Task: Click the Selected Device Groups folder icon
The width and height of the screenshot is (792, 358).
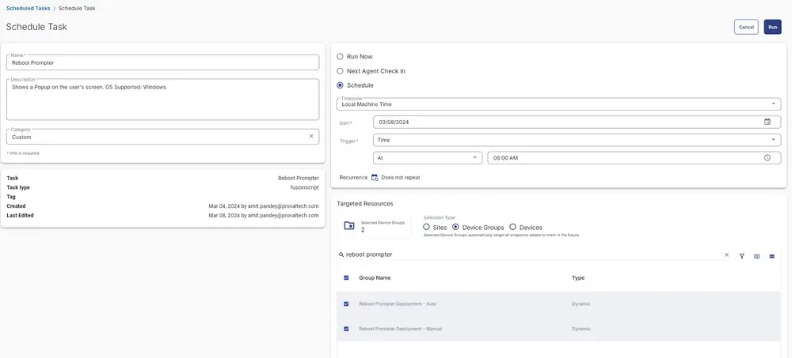Action: (349, 226)
